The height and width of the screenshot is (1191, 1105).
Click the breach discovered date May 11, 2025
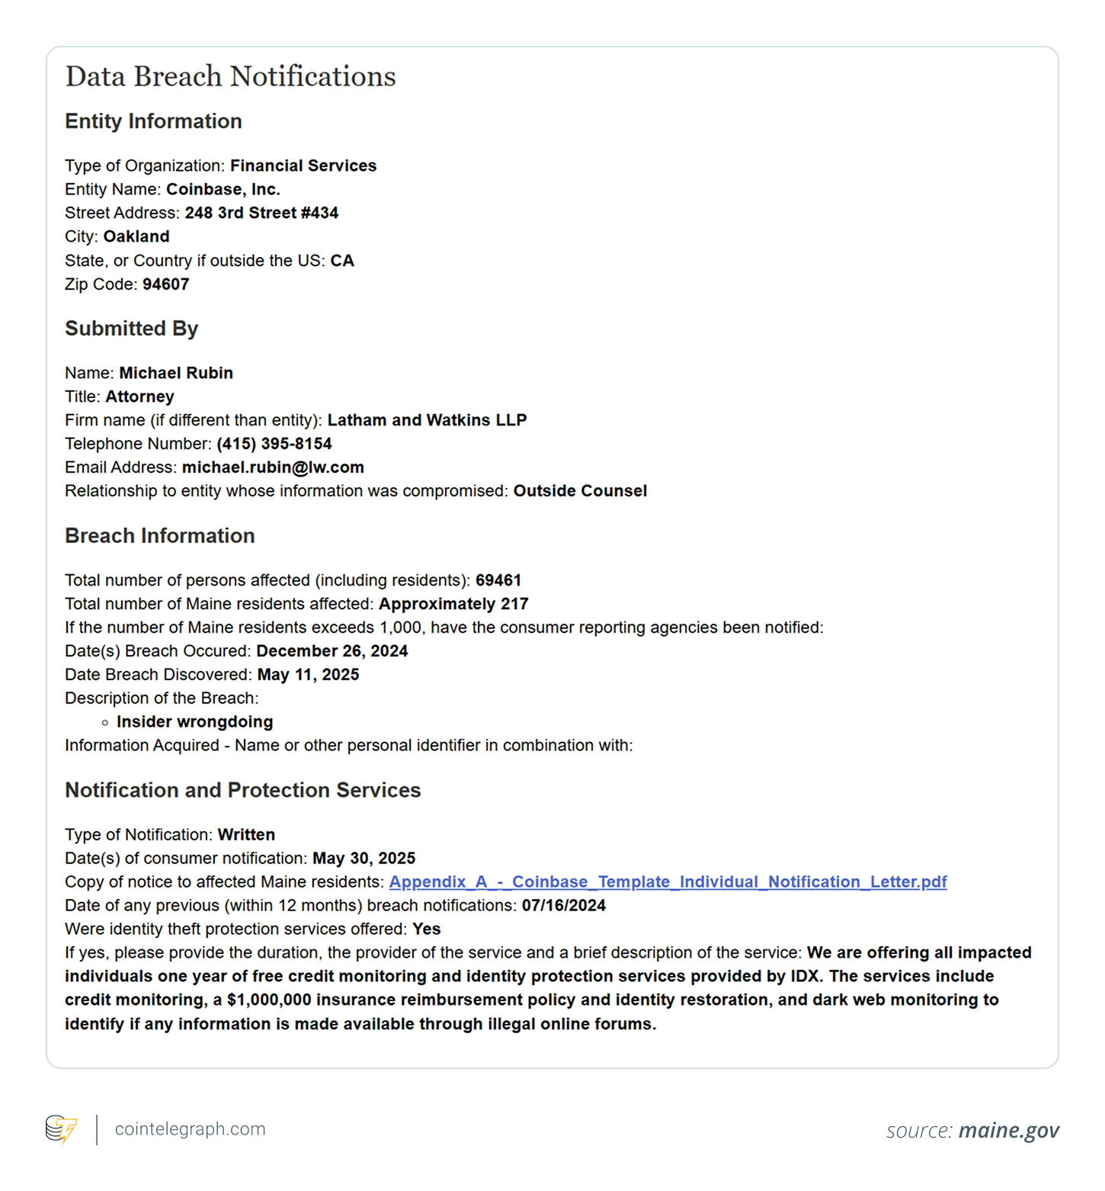click(308, 675)
